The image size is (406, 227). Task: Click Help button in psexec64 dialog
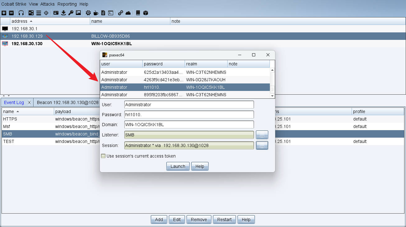pyautogui.click(x=200, y=166)
